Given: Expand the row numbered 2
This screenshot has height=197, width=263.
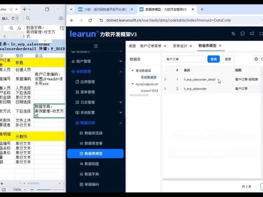Looking at the screenshot, I should (165, 89).
